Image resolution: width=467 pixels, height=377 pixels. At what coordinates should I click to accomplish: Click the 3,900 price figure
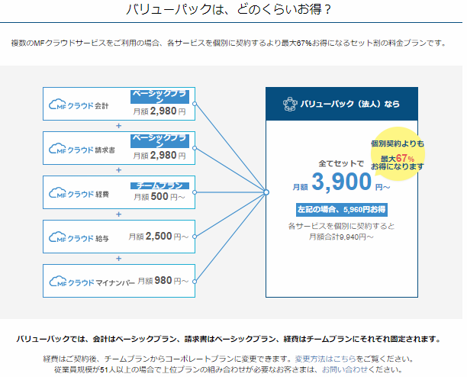(342, 182)
